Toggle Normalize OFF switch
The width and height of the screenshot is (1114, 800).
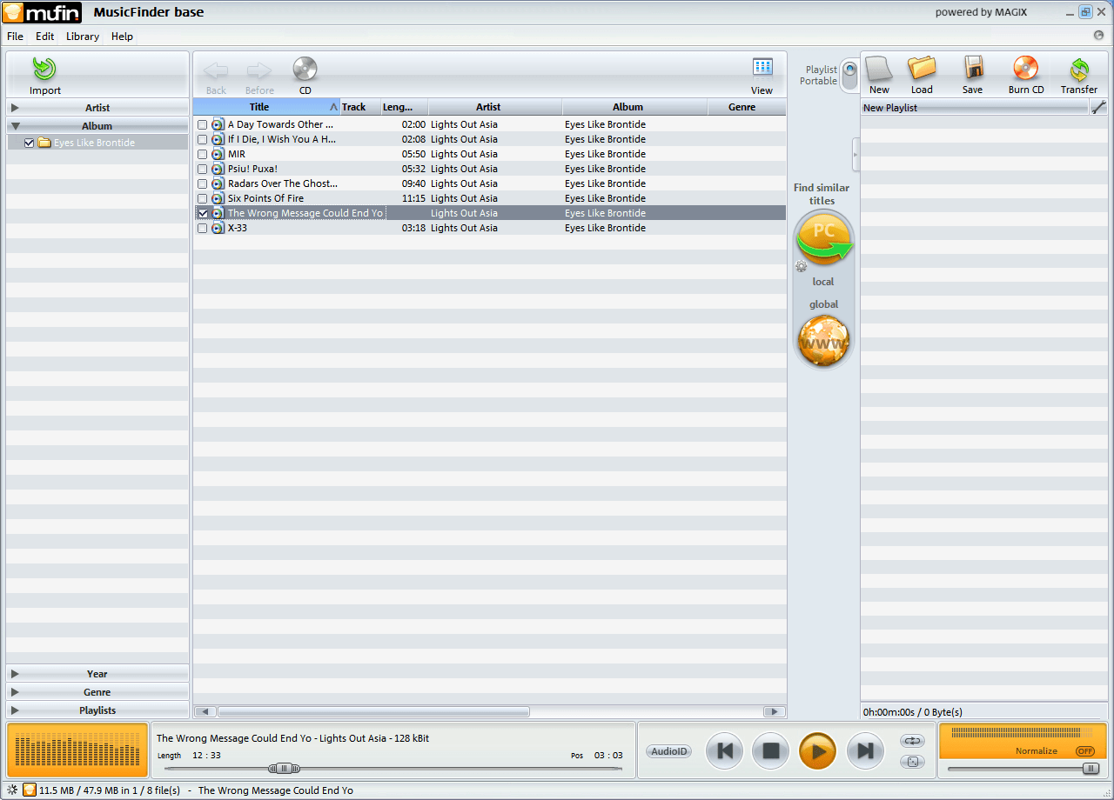[x=1085, y=751]
